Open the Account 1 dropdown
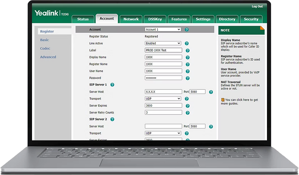Image resolution: width=299 pixels, height=175 pixels. pos(163,30)
